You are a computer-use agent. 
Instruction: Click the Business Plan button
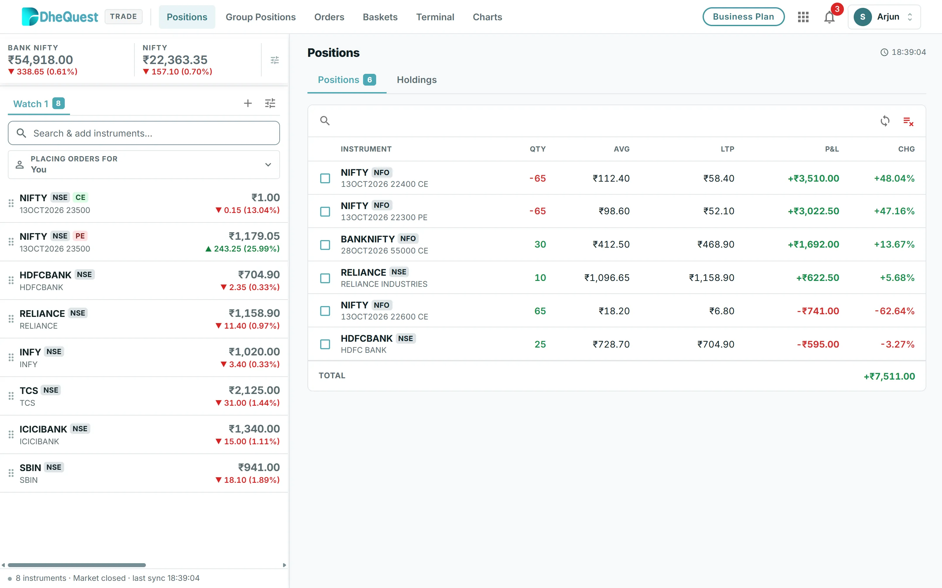coord(743,17)
